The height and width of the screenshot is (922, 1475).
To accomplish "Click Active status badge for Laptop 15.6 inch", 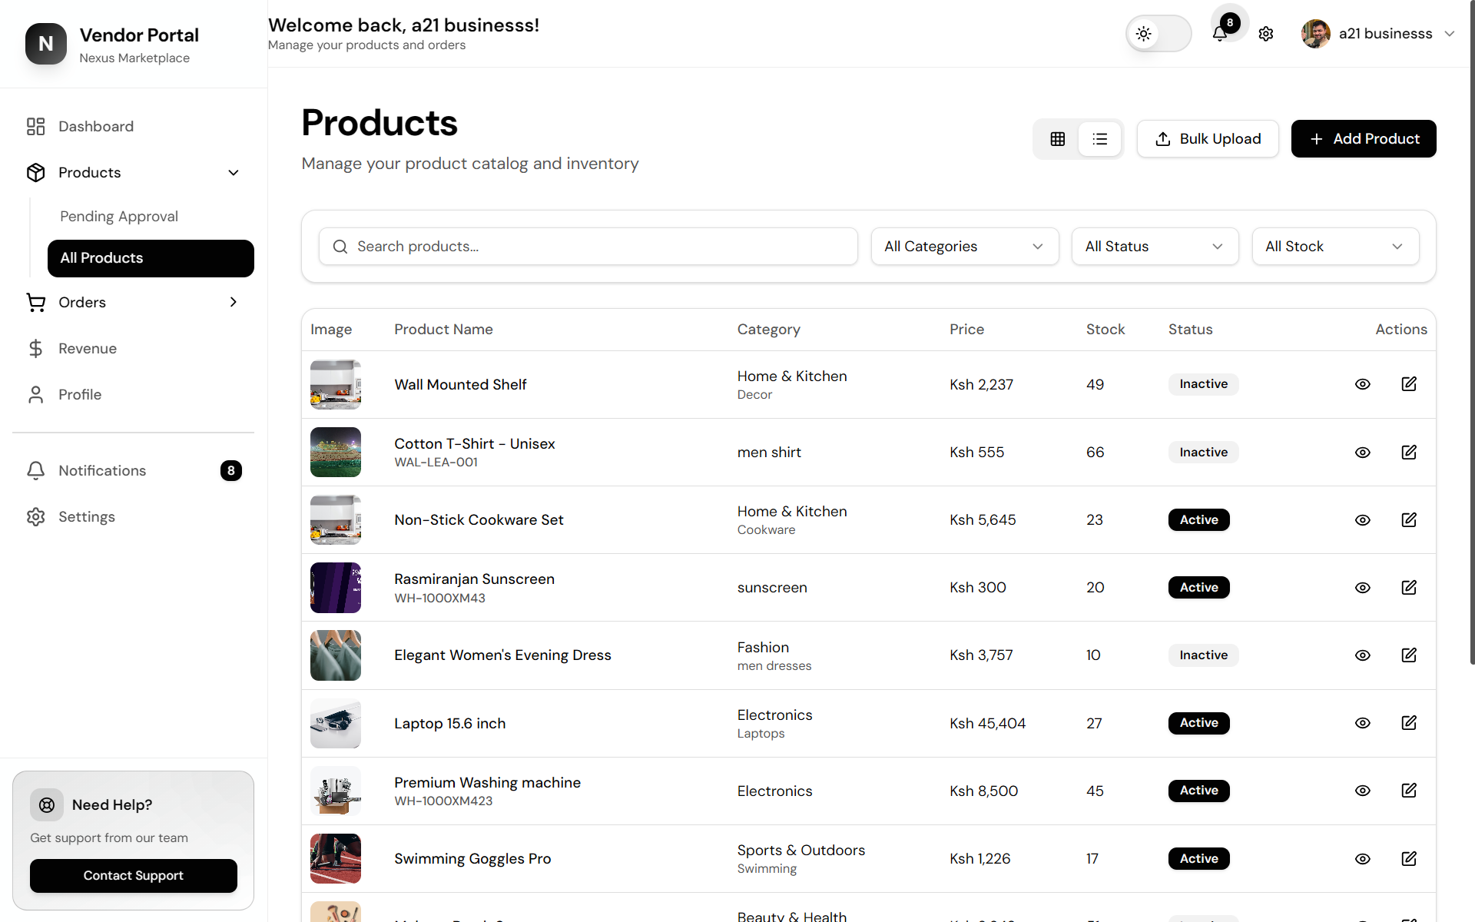I will pos(1199,723).
